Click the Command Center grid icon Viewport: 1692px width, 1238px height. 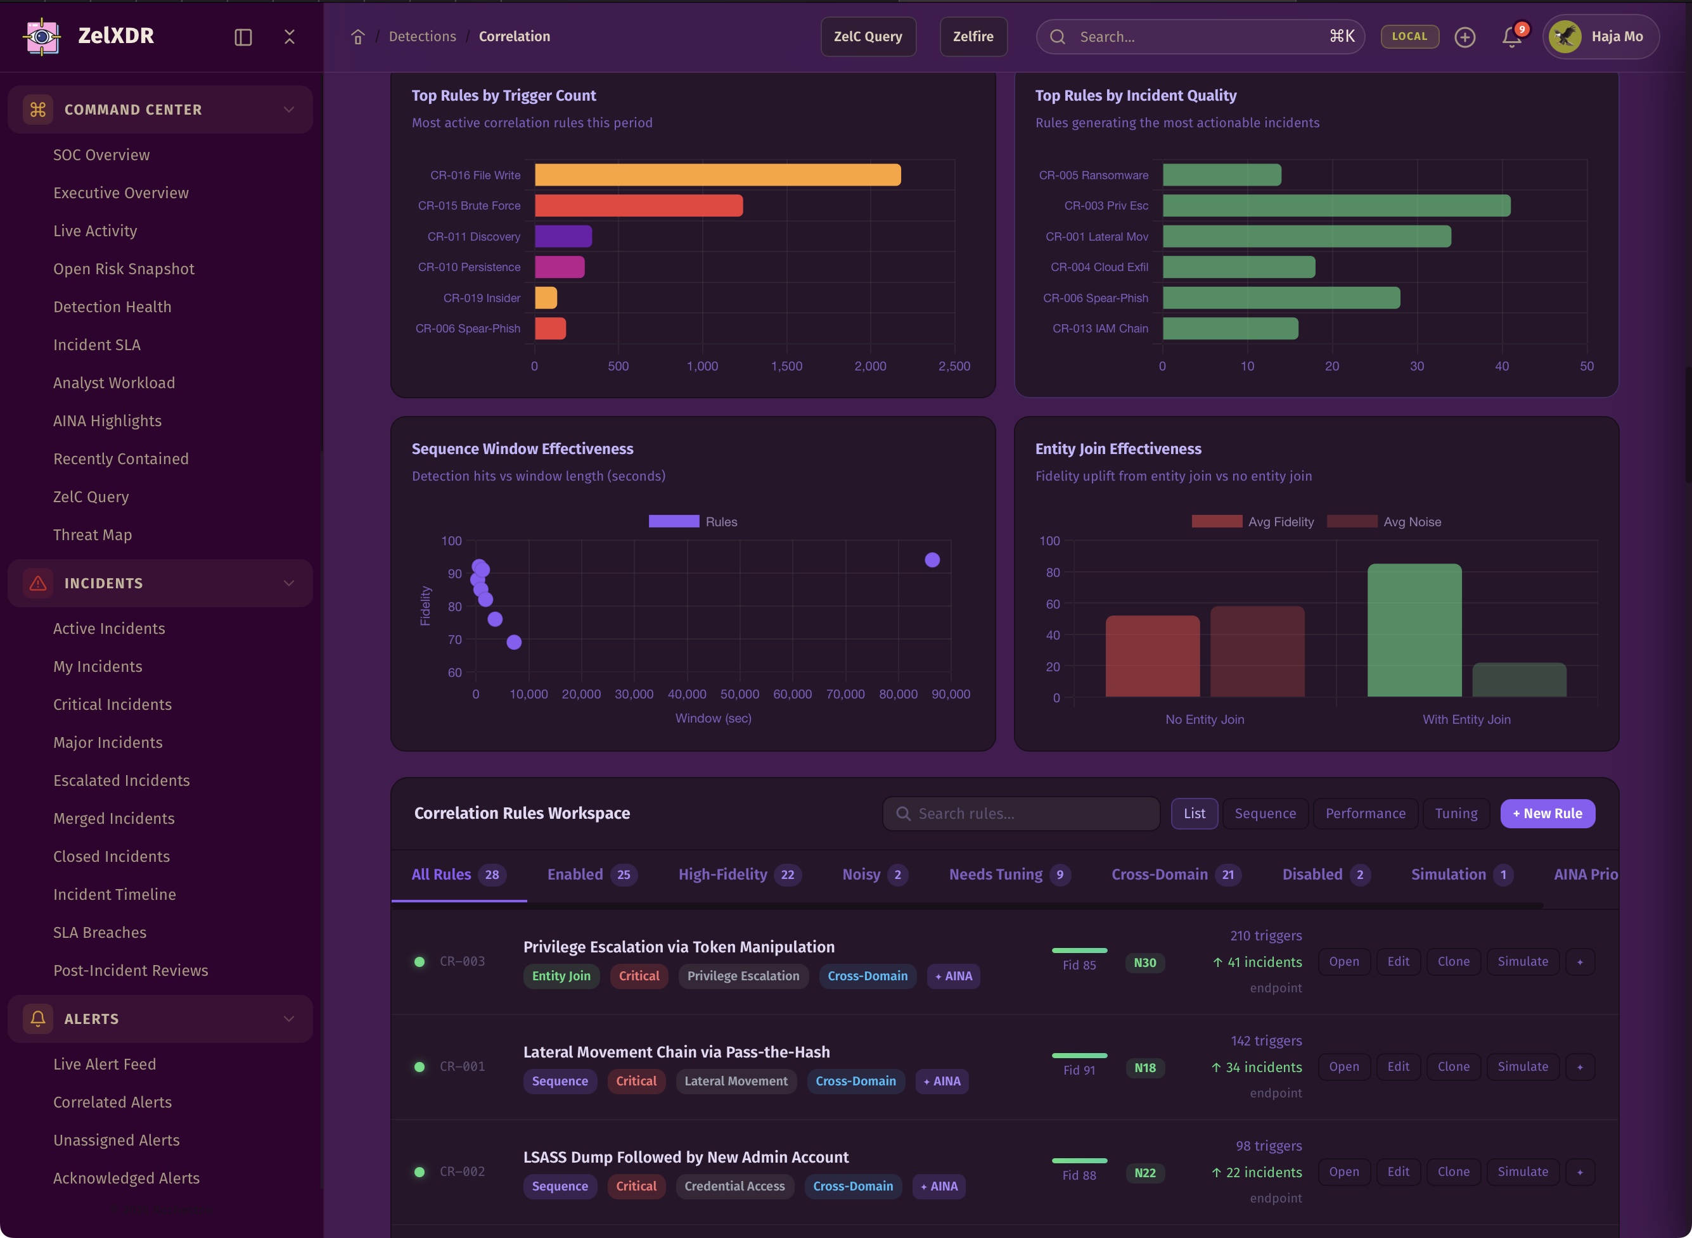(x=37, y=110)
